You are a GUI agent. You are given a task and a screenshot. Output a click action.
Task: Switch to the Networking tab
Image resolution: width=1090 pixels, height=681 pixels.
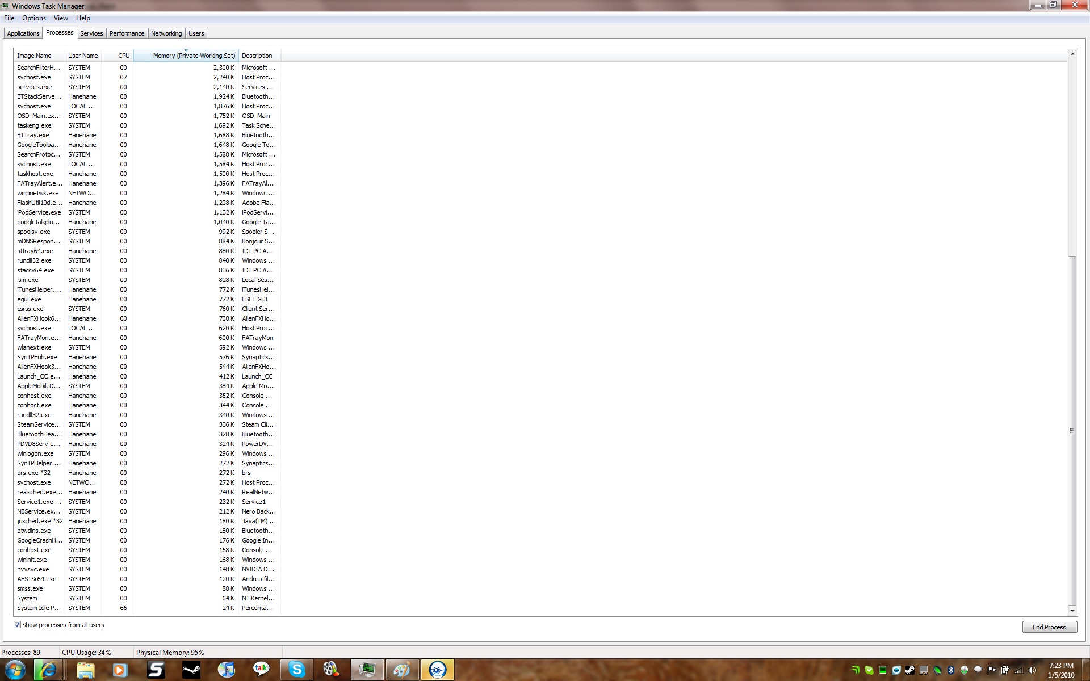click(166, 33)
